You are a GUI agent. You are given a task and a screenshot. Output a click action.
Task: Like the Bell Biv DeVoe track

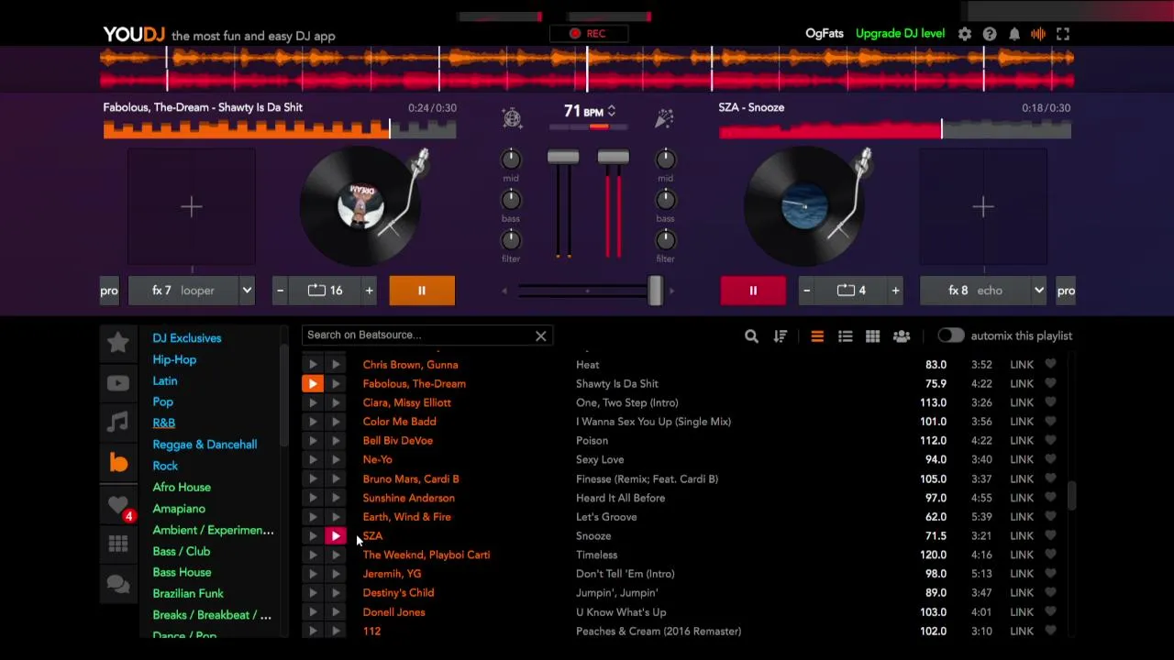pos(1050,441)
